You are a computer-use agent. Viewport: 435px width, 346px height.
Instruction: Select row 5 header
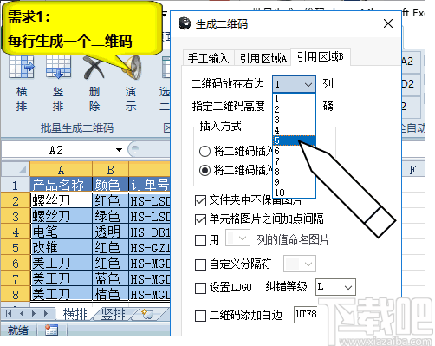coord(16,247)
